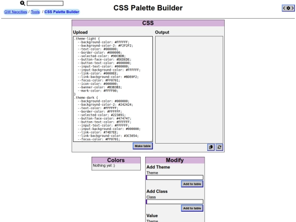
Task: Click the CSS Palette Builder page title
Action: [x=148, y=8]
